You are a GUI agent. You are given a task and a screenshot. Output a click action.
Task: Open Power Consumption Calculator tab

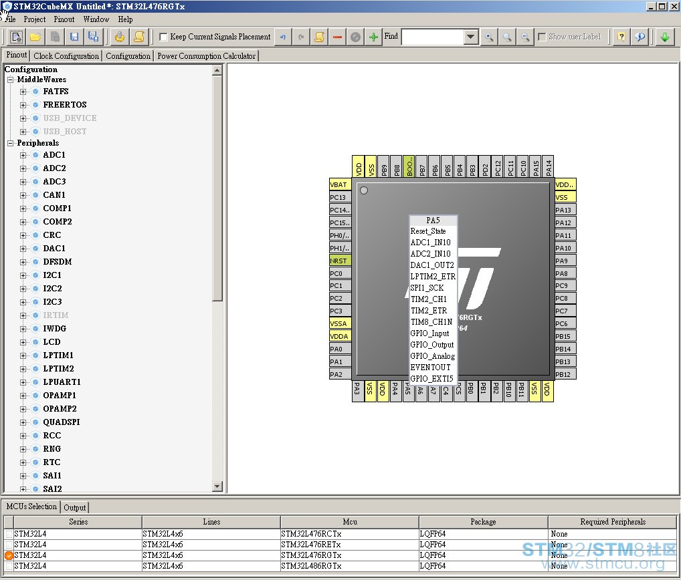click(x=206, y=56)
